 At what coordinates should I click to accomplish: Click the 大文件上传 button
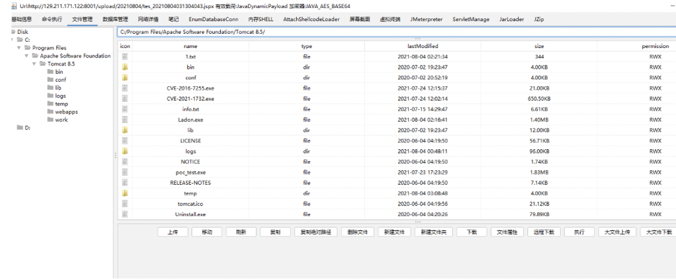click(617, 232)
